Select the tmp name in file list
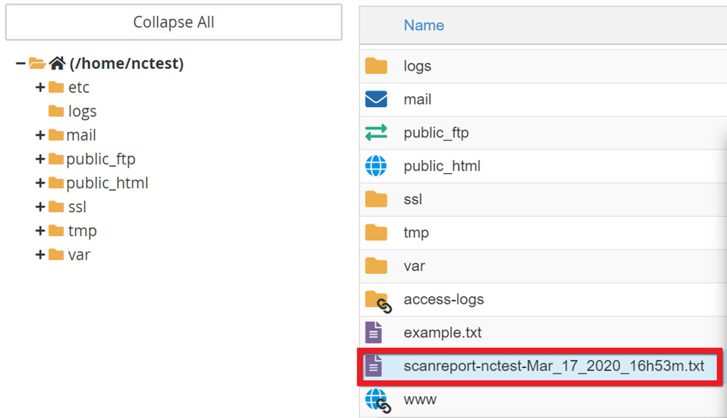This screenshot has width=727, height=418. [x=416, y=233]
